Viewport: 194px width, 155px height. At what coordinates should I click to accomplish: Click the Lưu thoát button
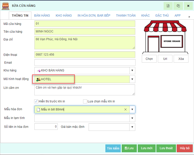coord(166,148)
